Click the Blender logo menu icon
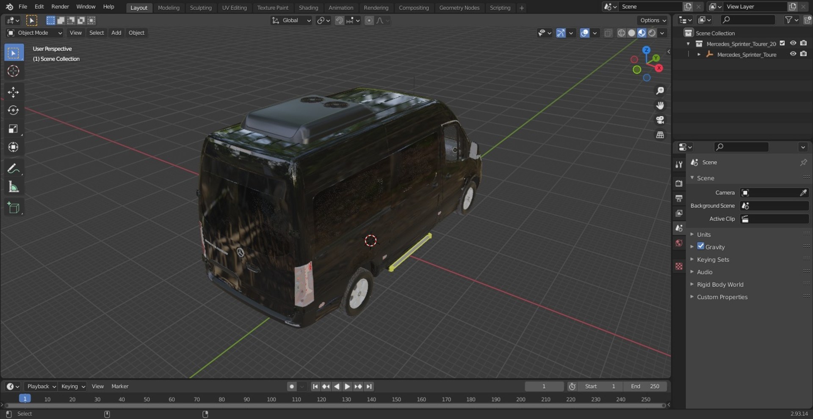Viewport: 813px width, 419px height. [x=9, y=7]
